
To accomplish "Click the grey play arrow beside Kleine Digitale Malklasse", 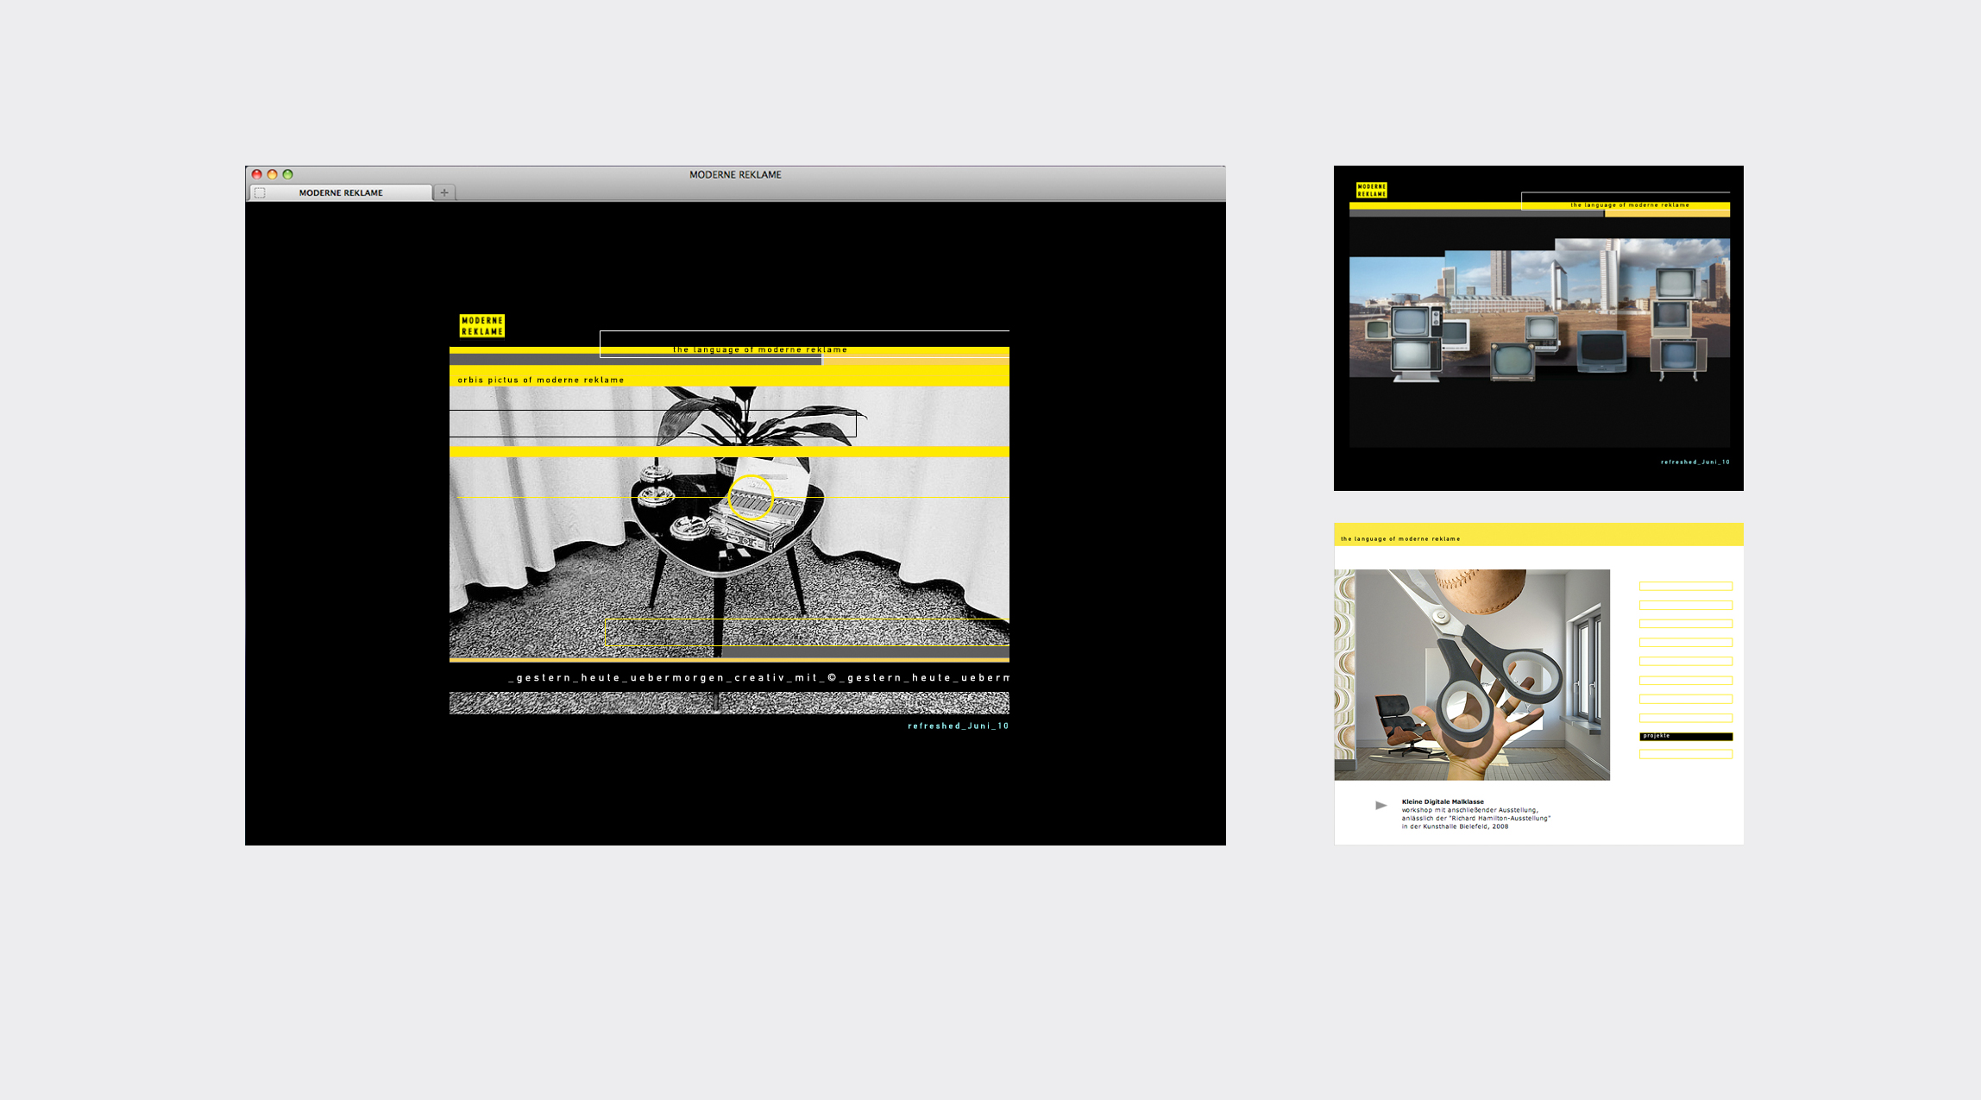I will pos(1381,805).
